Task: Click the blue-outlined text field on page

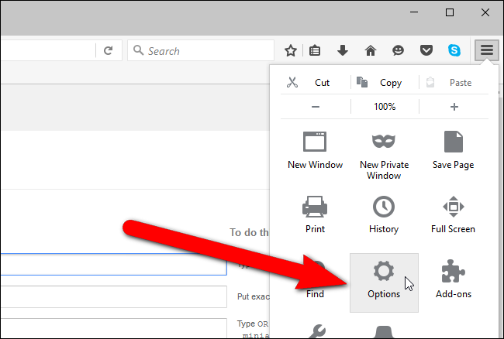Action: (x=113, y=264)
